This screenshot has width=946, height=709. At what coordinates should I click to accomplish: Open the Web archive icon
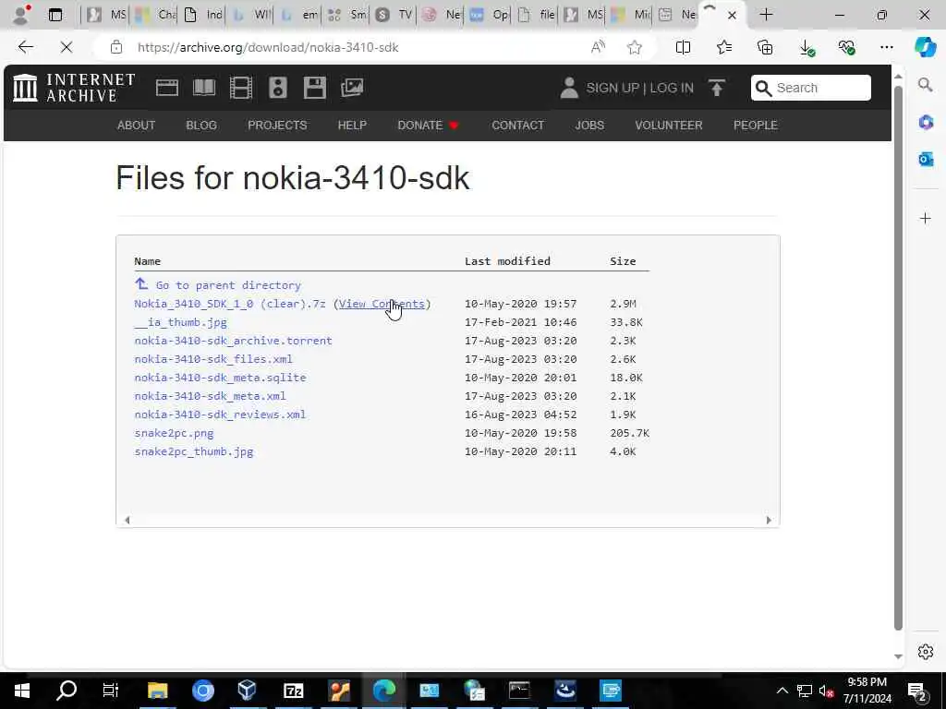pyautogui.click(x=166, y=88)
